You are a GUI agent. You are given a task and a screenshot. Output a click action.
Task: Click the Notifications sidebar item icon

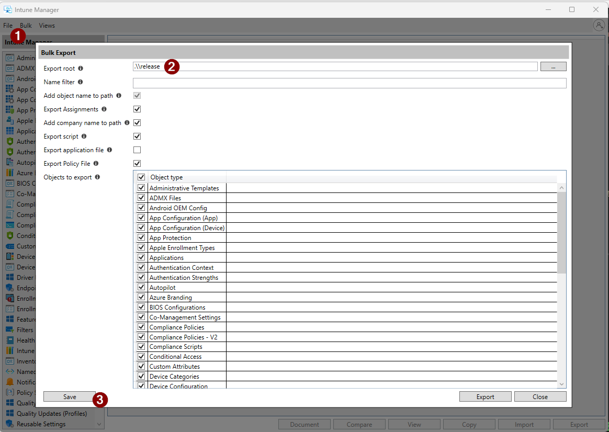click(x=10, y=382)
